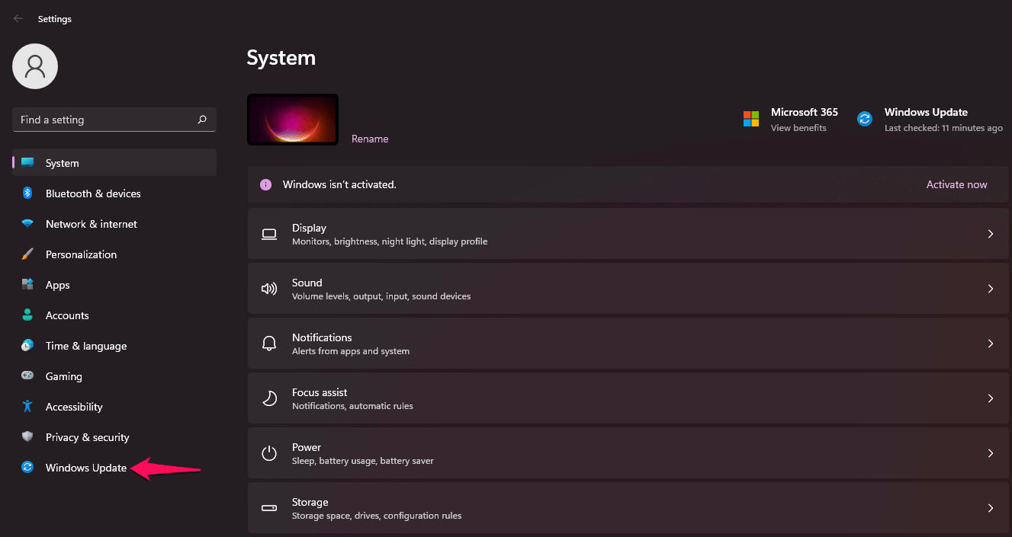The height and width of the screenshot is (537, 1012).
Task: Click the Activate now link
Action: (x=956, y=184)
